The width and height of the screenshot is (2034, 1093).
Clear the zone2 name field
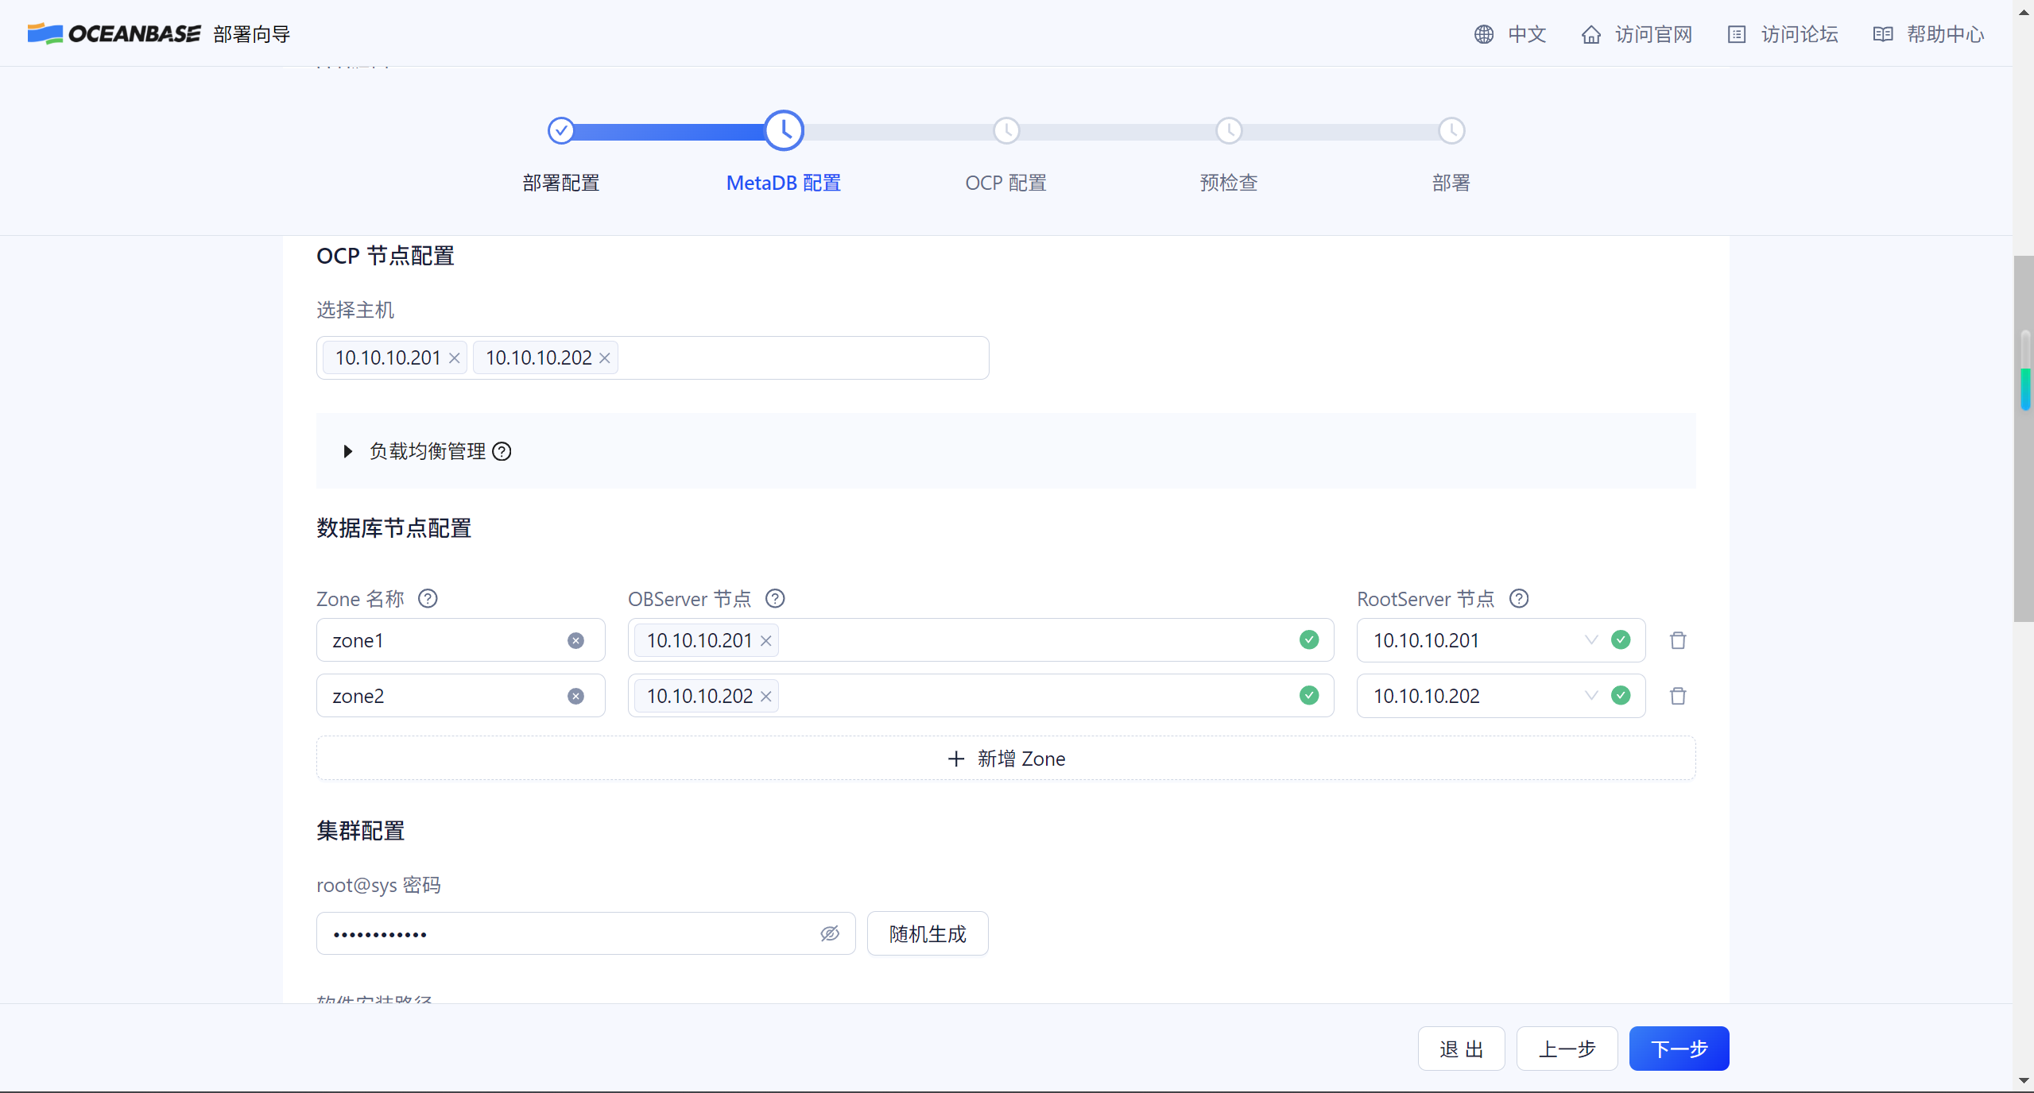pos(575,696)
